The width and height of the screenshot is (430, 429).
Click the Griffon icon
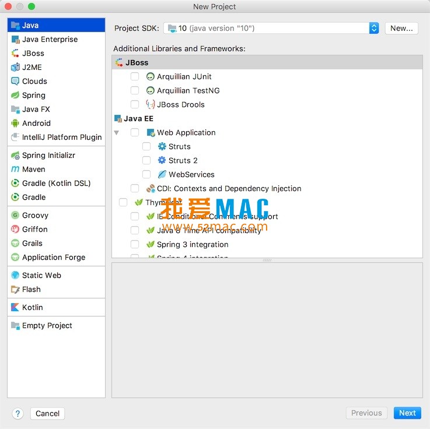pyautogui.click(x=15, y=229)
